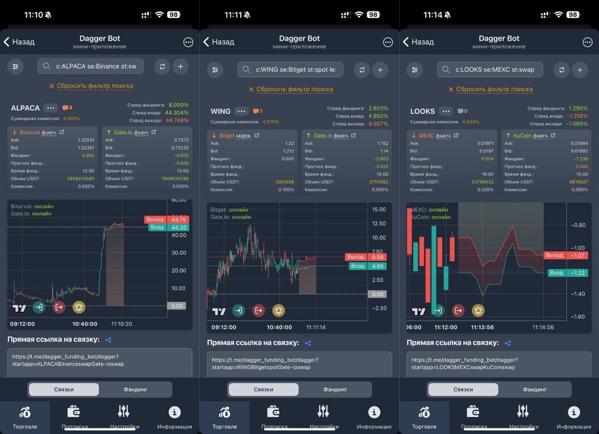Click search field with c:LOOKS query
The height and width of the screenshot is (434, 599).
pyautogui.click(x=490, y=70)
